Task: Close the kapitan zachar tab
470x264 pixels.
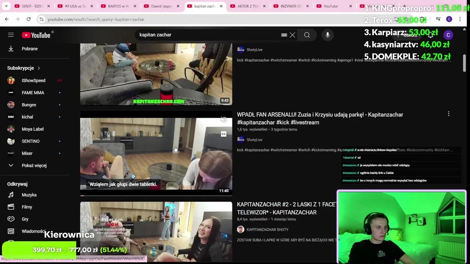Action: [x=221, y=6]
